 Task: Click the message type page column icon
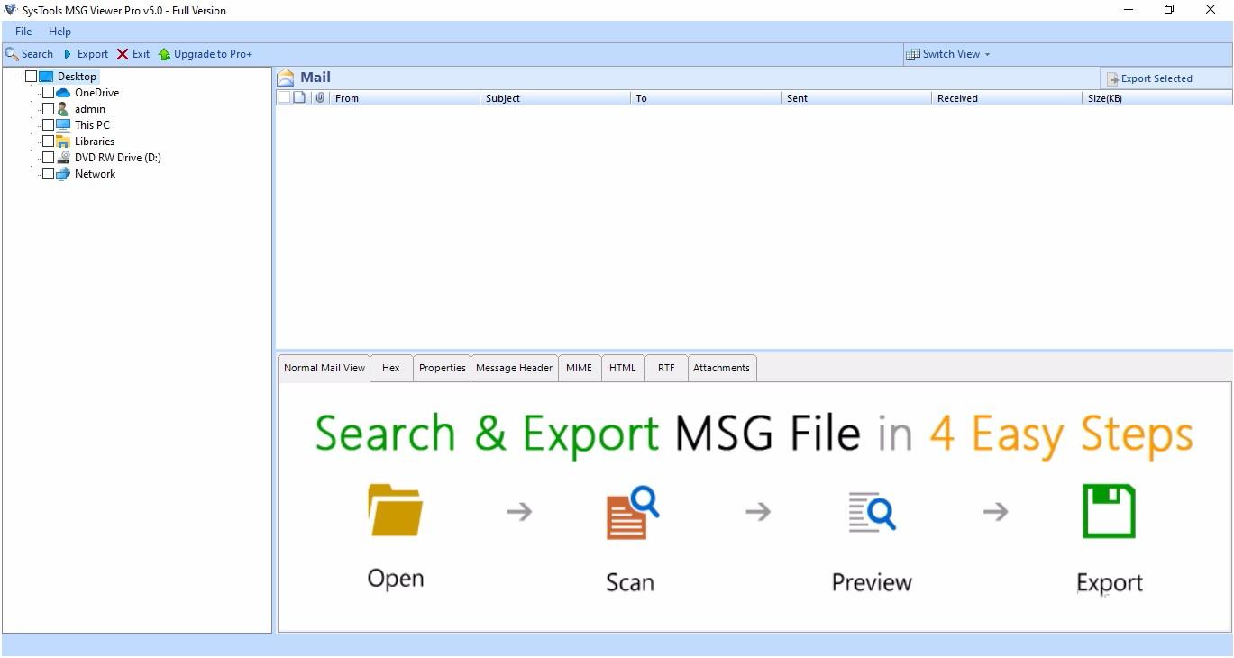(x=300, y=97)
